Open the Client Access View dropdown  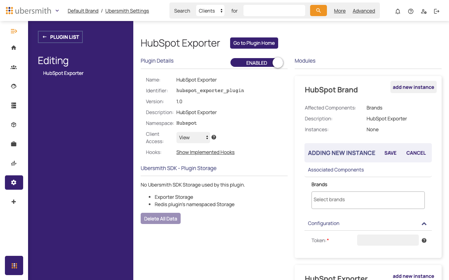pos(193,138)
